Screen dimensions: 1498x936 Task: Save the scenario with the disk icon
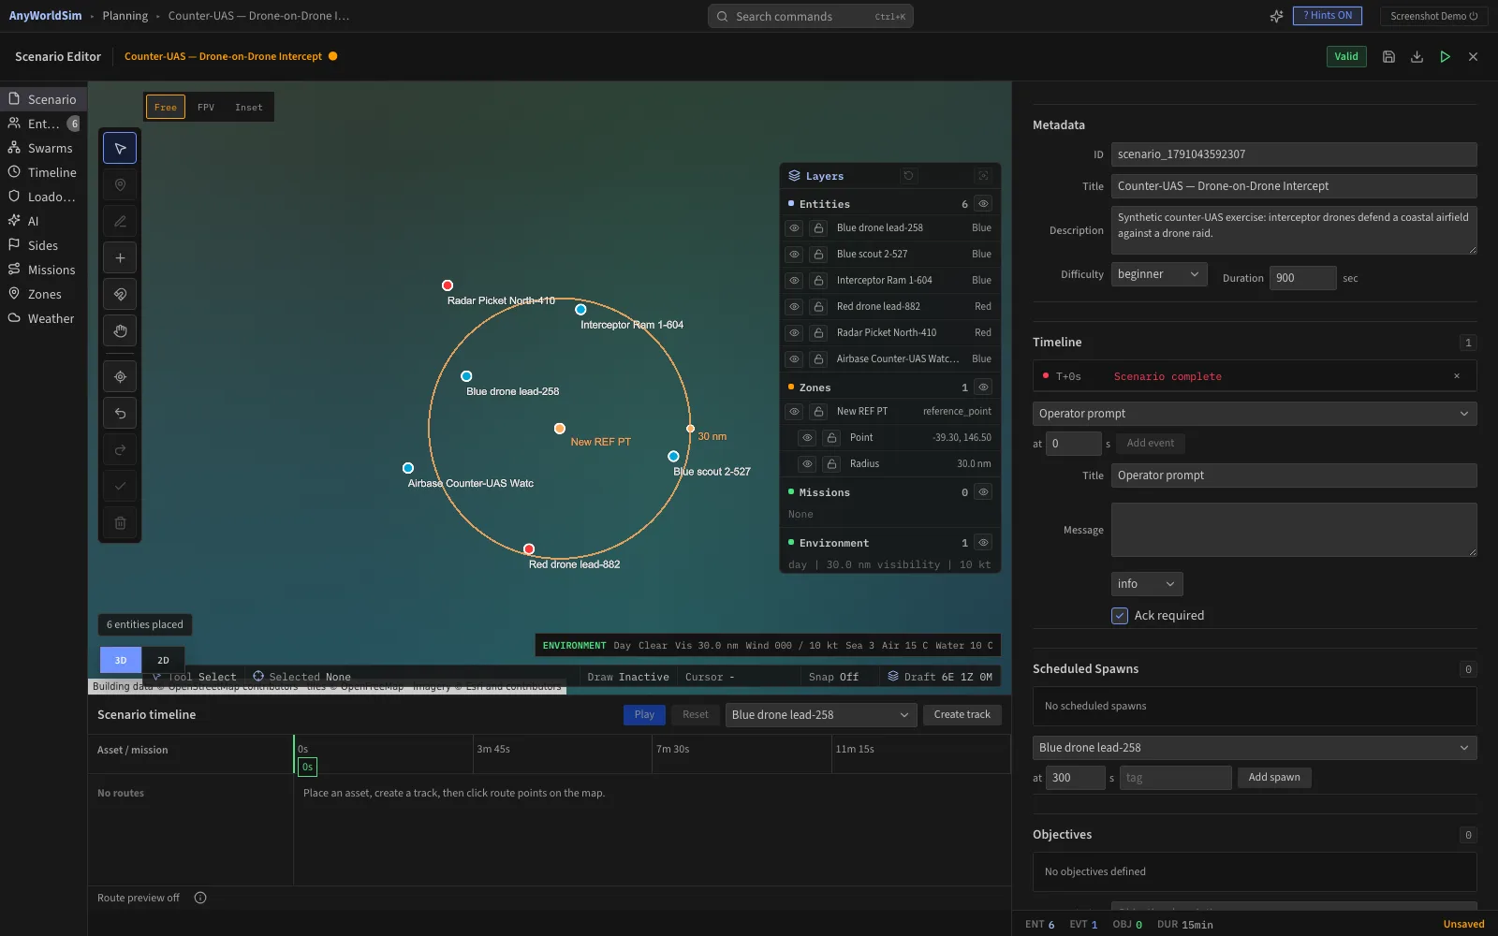1388,56
